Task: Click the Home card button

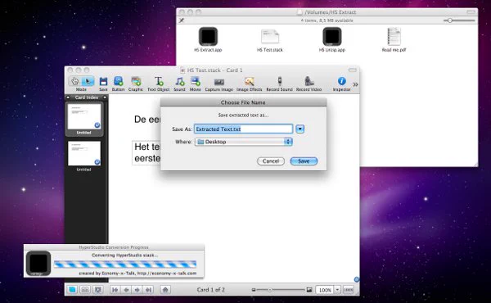Action: (x=165, y=290)
